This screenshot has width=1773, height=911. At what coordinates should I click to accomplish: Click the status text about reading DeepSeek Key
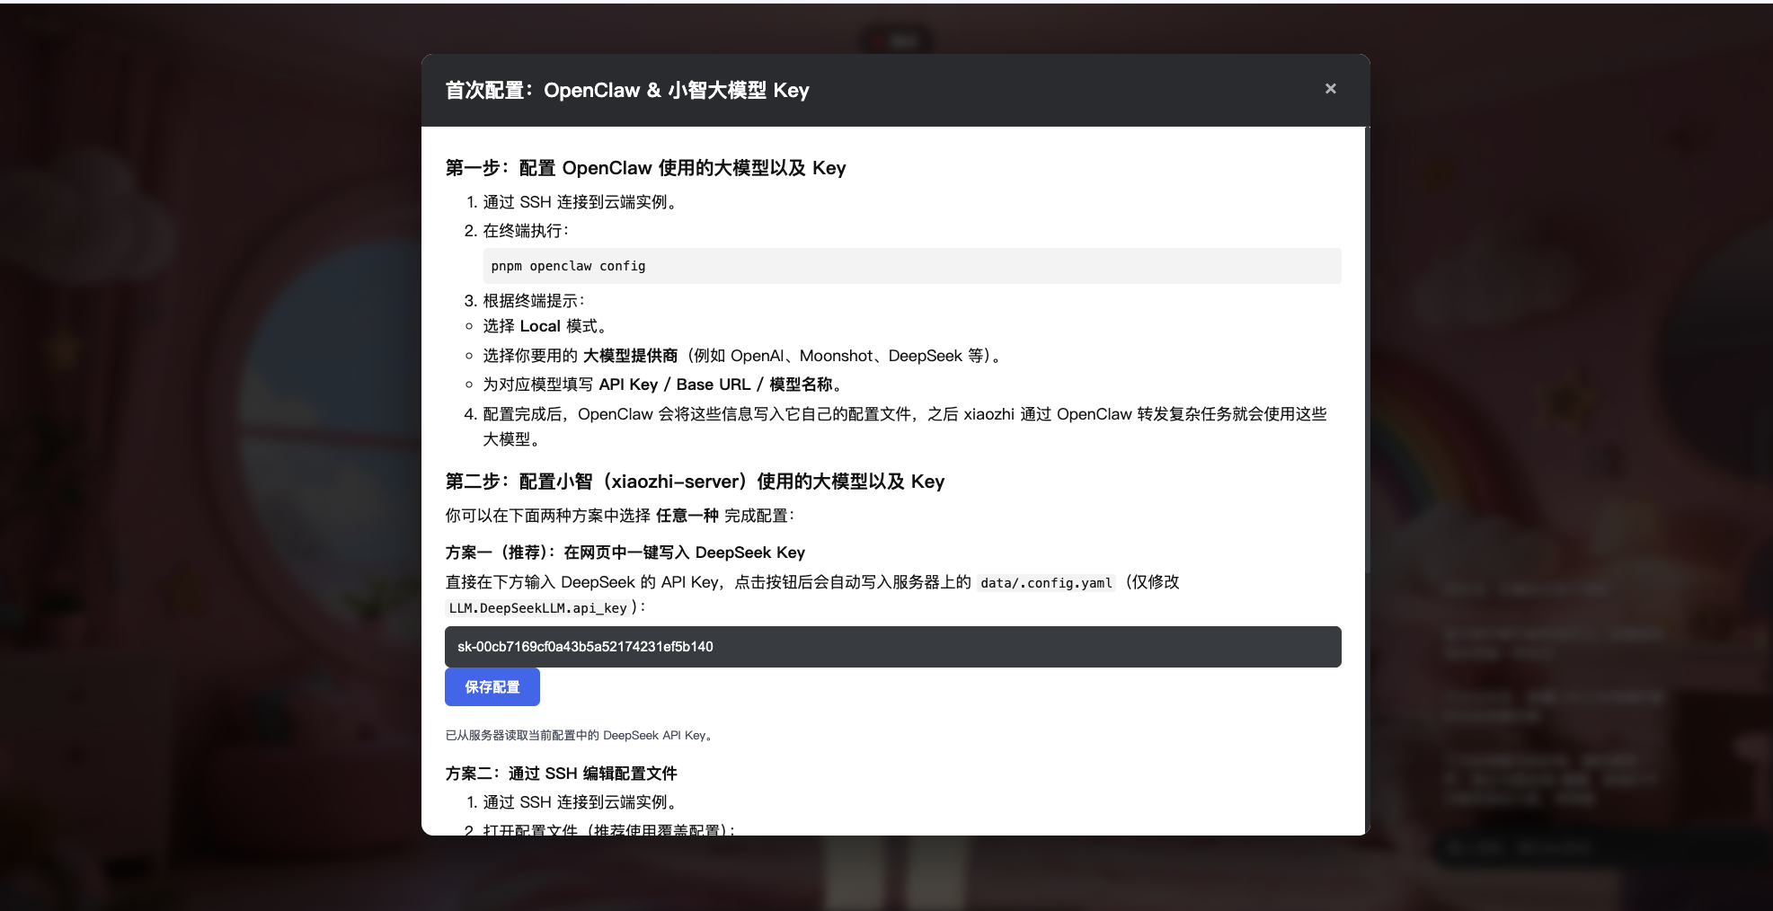[x=581, y=735]
